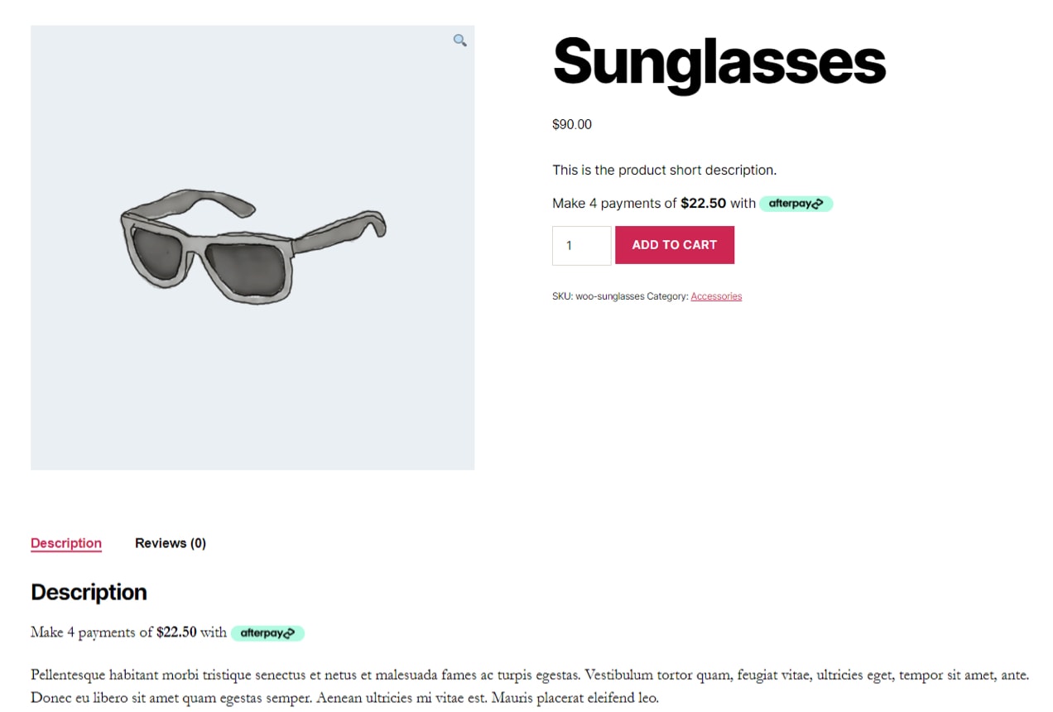Open the Reviews (0) tab
The height and width of the screenshot is (712, 1053).
coord(171,543)
